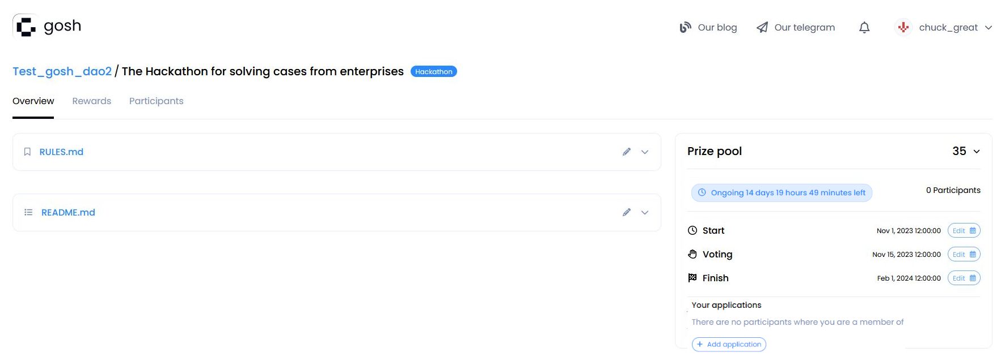Viewport: 1005px width, 361px height.
Task: Expand the Prize pool dropdown chevron
Action: [977, 152]
